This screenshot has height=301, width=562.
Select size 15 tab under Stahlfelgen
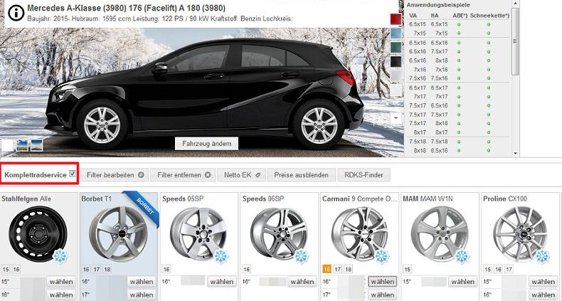point(6,269)
